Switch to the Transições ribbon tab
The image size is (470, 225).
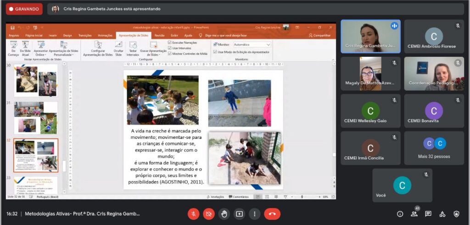click(x=85, y=35)
